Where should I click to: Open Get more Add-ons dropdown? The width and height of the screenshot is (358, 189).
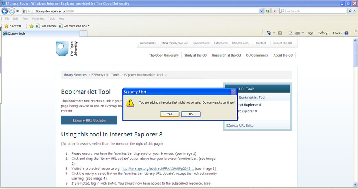click(74, 26)
